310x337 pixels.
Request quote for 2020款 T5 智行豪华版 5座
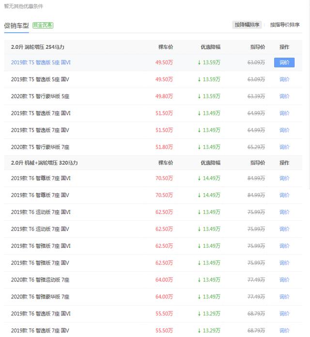coord(284,96)
